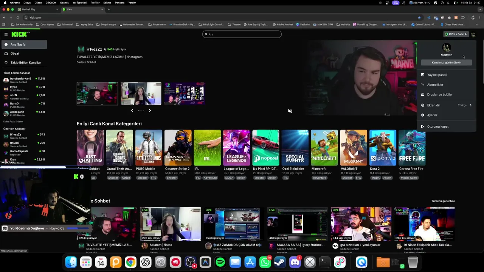Click the Takip Edilen Kanallar heart icon

click(6, 62)
